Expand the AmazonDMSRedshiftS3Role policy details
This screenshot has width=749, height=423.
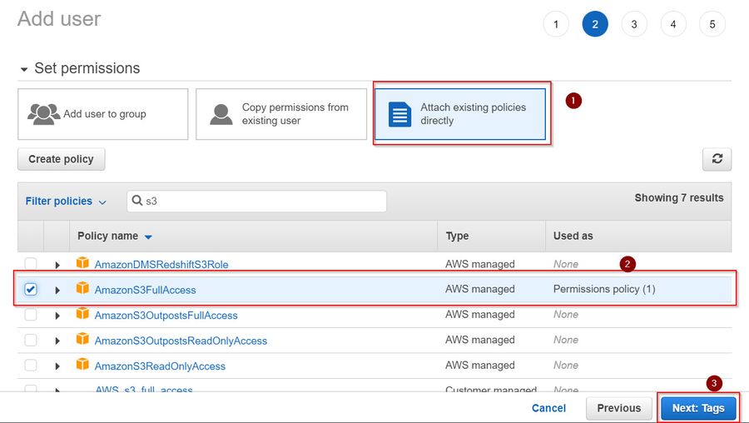(x=57, y=265)
